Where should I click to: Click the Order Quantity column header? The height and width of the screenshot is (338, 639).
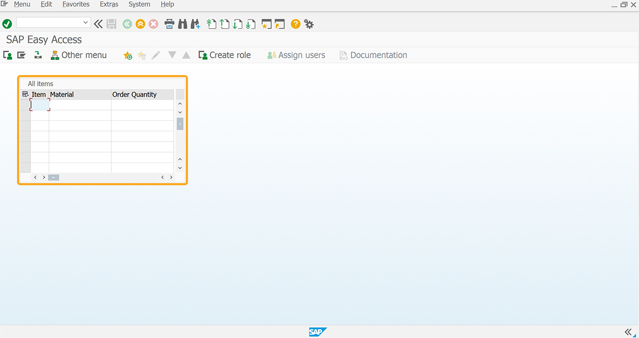(142, 94)
